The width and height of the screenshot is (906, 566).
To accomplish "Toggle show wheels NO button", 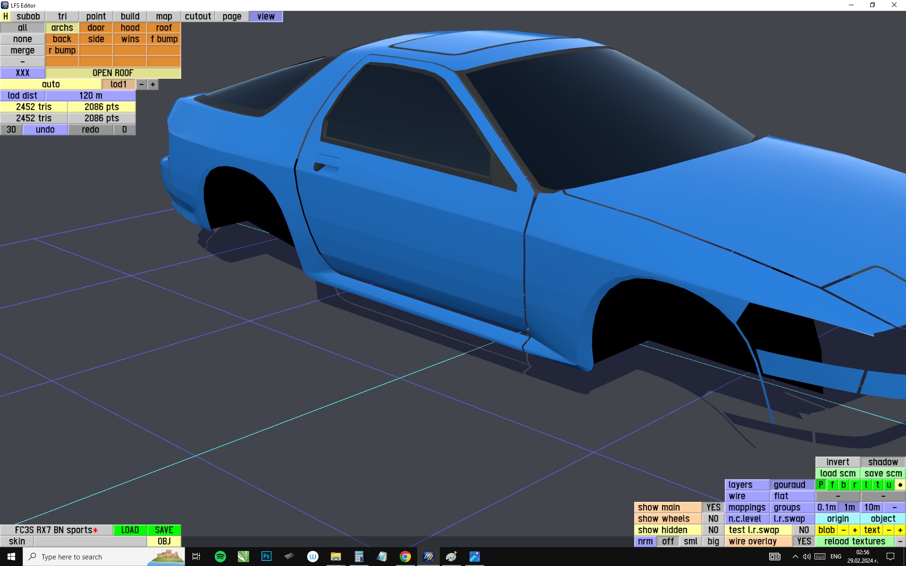I will tap(713, 518).
